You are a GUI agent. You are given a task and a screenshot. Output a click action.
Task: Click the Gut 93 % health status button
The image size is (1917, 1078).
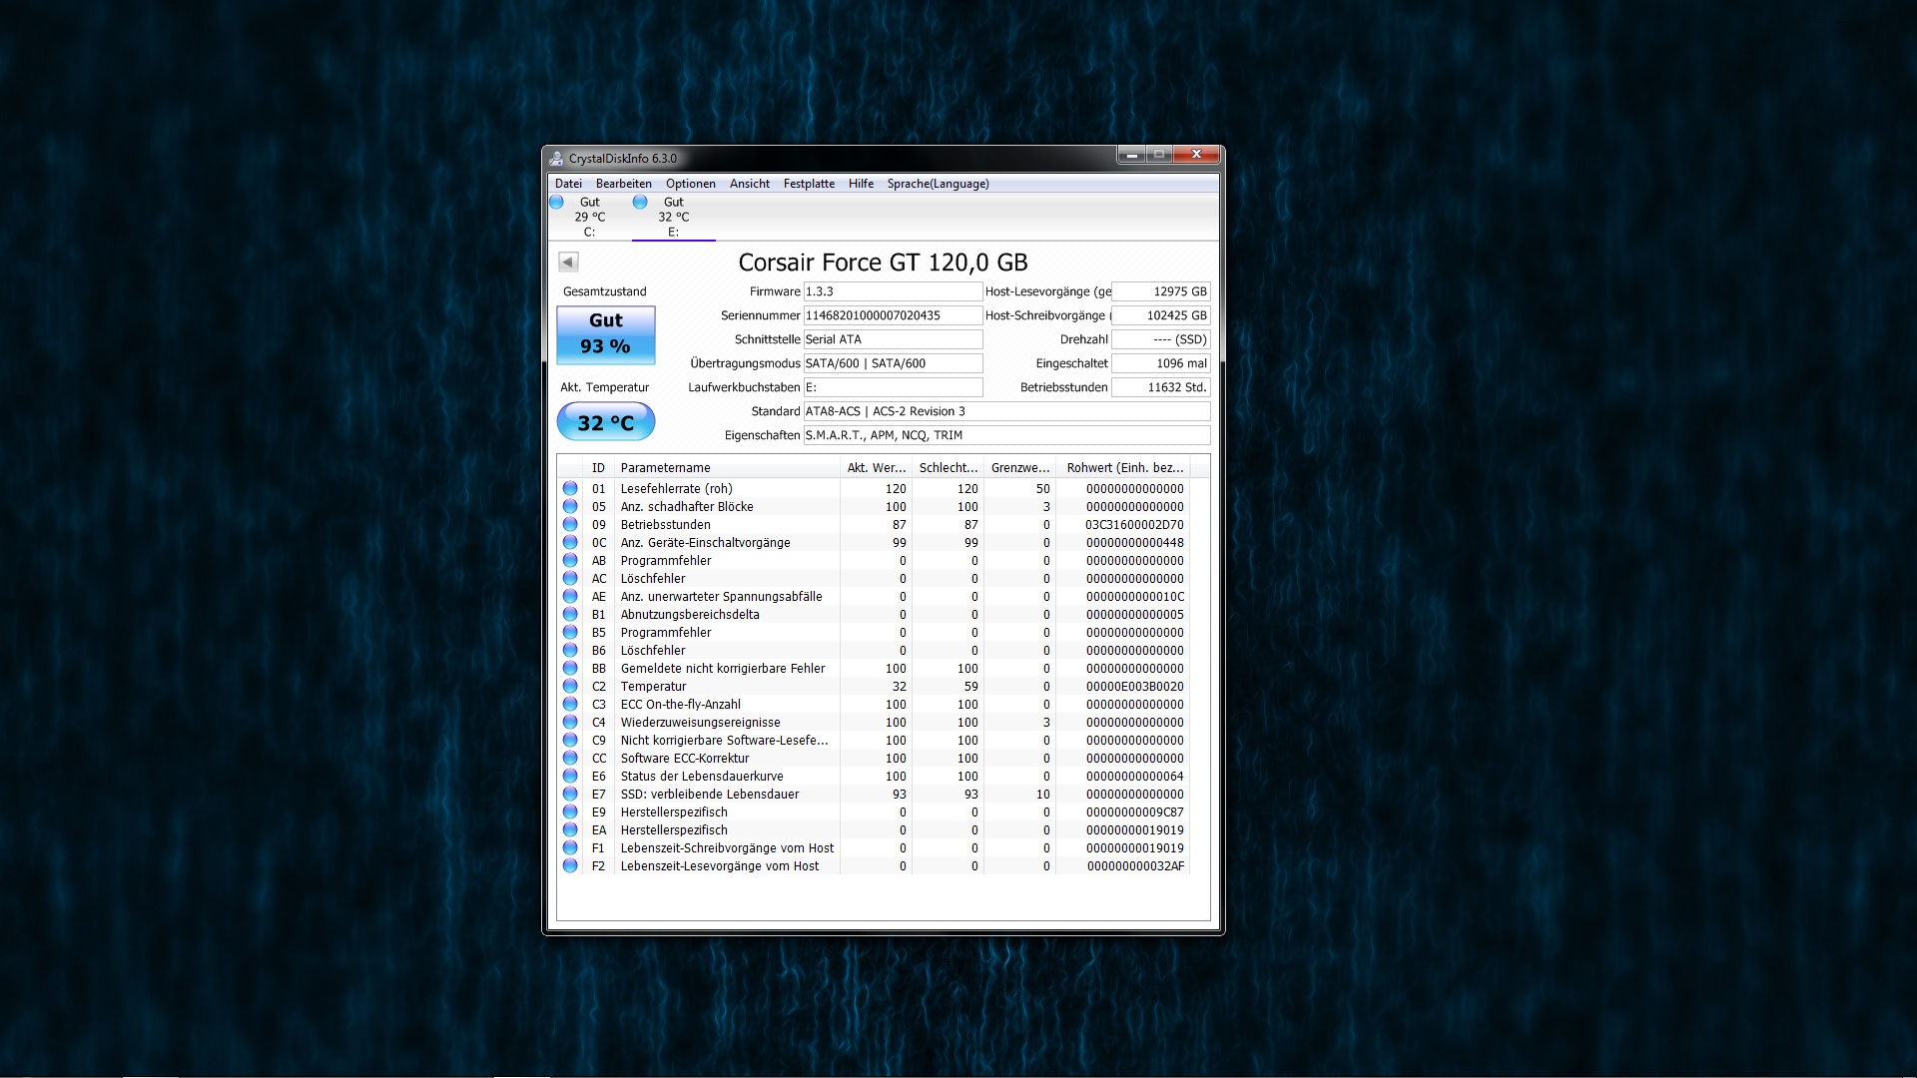[606, 334]
